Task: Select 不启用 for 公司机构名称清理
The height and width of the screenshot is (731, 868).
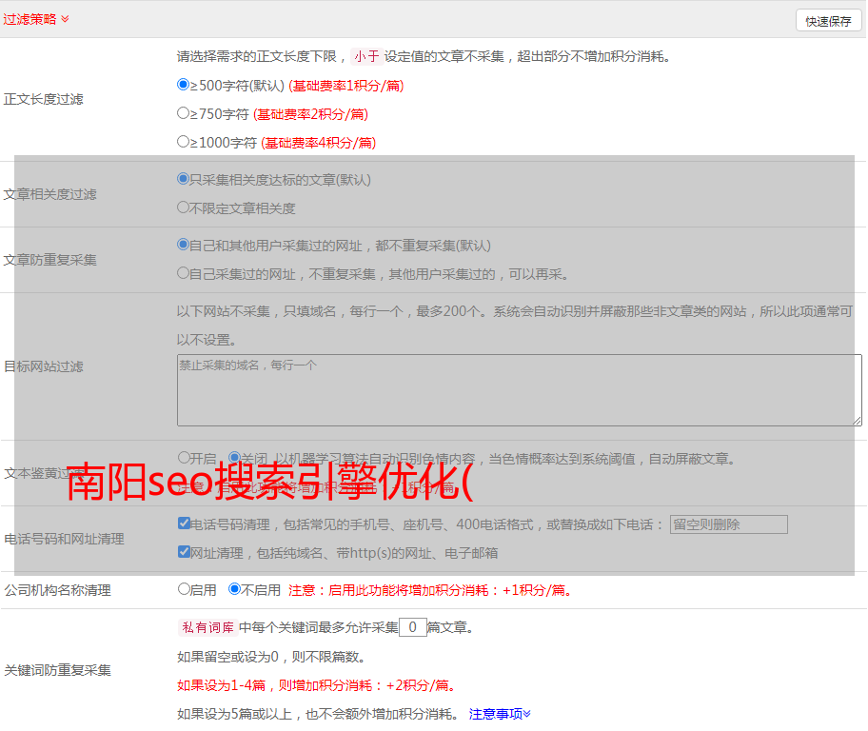Action: 234,589
